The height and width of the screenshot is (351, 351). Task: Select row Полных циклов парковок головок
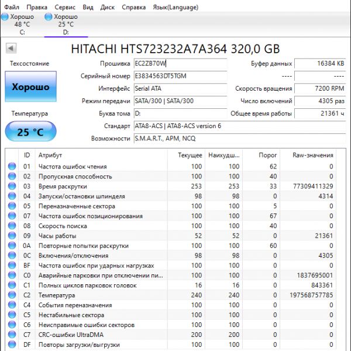(x=171, y=285)
